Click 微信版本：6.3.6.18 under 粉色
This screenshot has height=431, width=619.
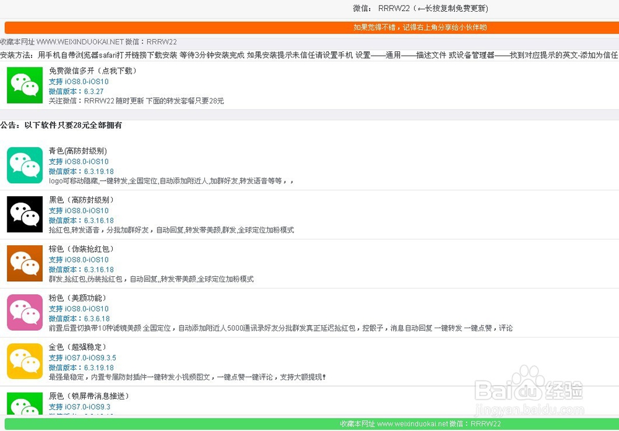(79, 318)
